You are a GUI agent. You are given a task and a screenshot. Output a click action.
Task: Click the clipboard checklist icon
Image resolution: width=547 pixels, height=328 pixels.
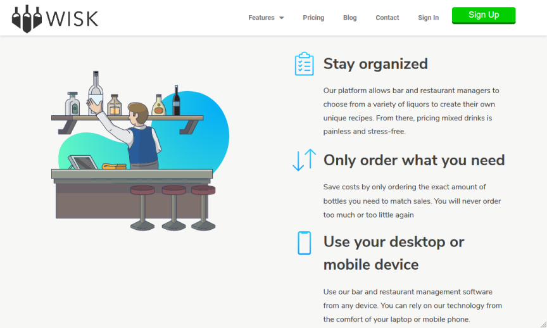(x=304, y=64)
